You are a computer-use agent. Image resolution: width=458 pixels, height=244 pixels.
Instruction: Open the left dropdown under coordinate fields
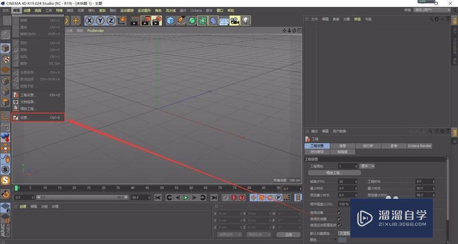pyautogui.click(x=229, y=235)
